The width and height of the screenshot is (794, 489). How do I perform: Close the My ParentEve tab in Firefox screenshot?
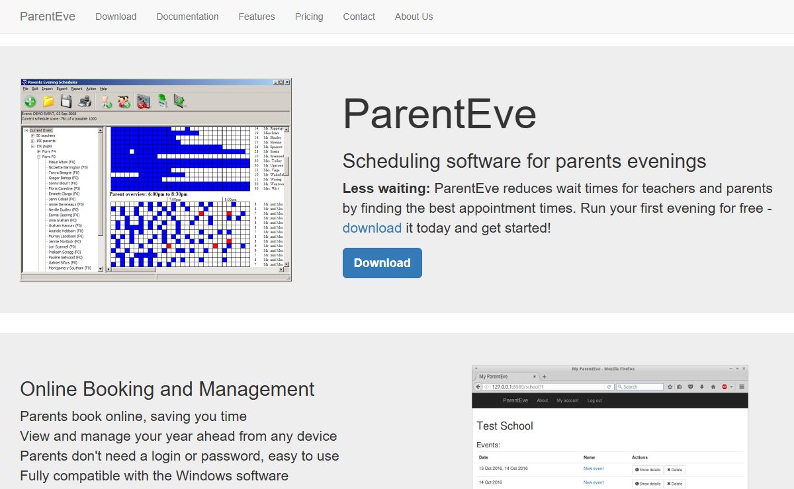click(535, 377)
